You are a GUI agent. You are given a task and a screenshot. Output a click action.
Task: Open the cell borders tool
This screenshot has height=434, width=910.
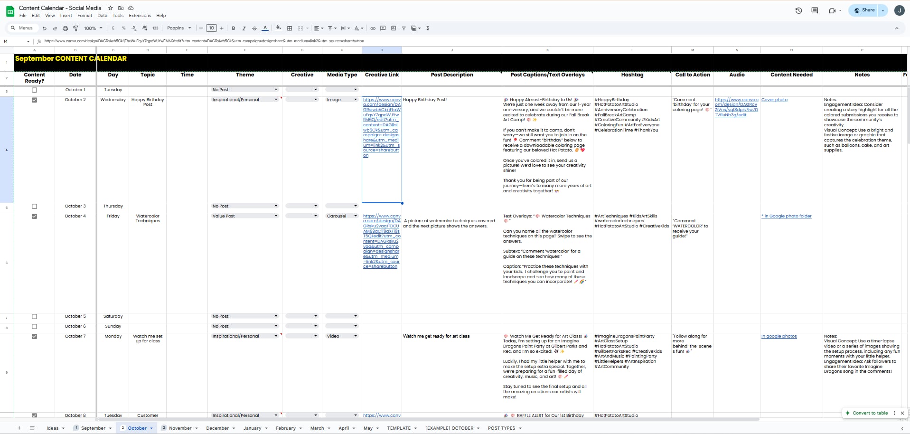(x=290, y=28)
